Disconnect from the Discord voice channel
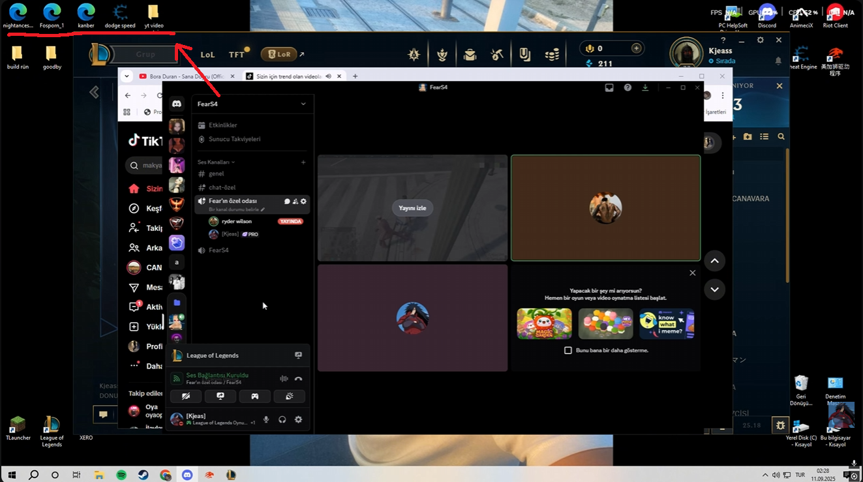 [298, 379]
